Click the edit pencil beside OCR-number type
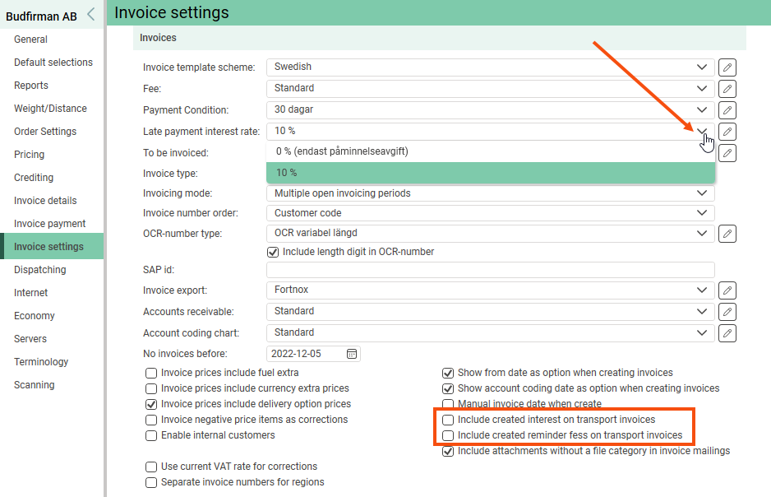 727,234
